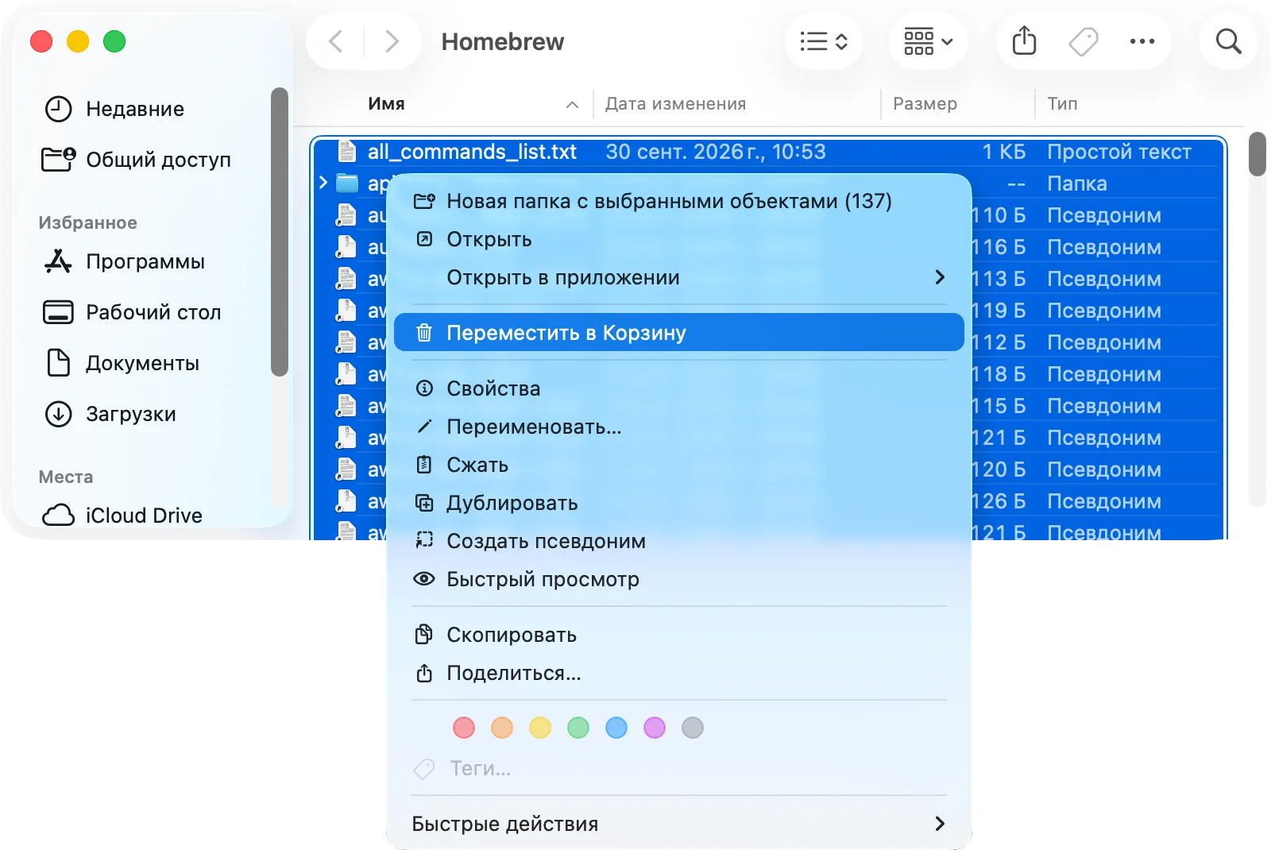Click the 110 Б size cell
Viewport: 1271px width, 850px height.
999,215
